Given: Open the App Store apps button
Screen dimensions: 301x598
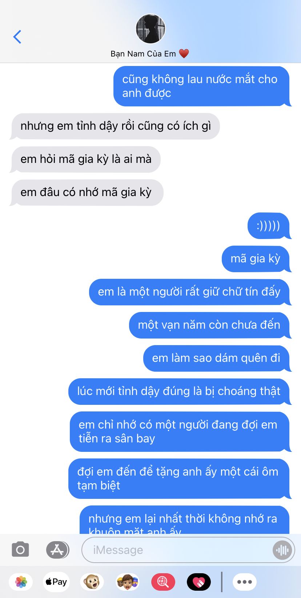Looking at the screenshot, I should (57, 550).
